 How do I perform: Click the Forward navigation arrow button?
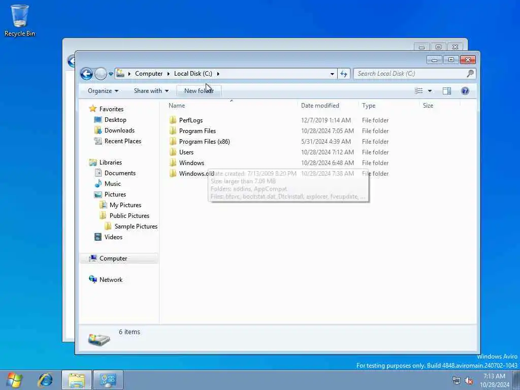[x=101, y=74]
